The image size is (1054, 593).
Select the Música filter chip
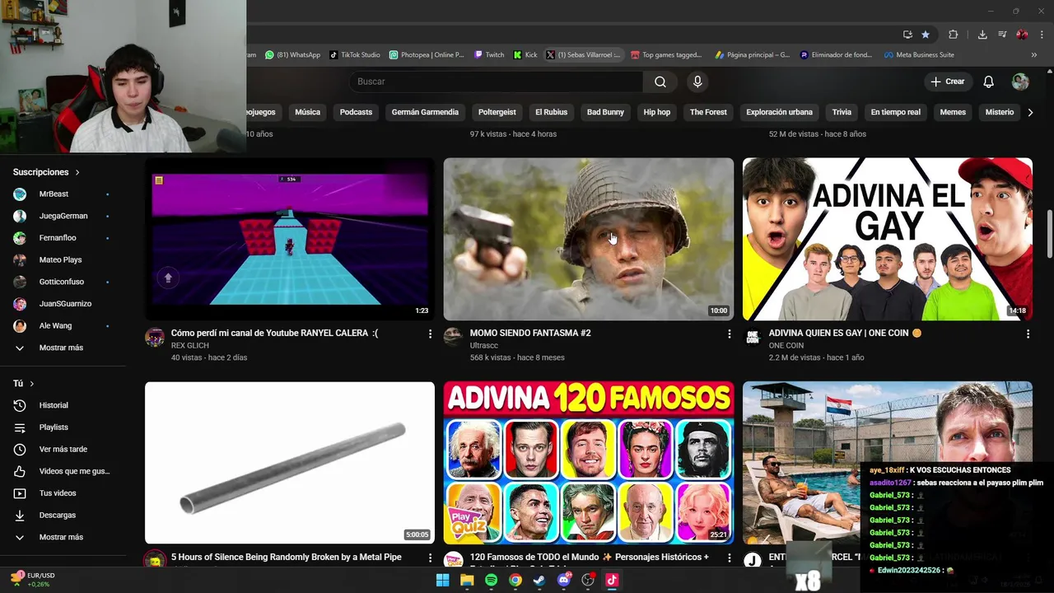point(307,112)
